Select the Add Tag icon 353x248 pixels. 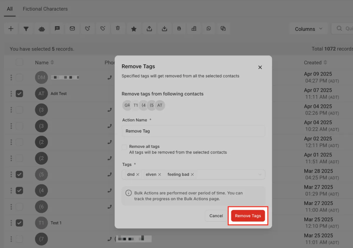click(87, 29)
